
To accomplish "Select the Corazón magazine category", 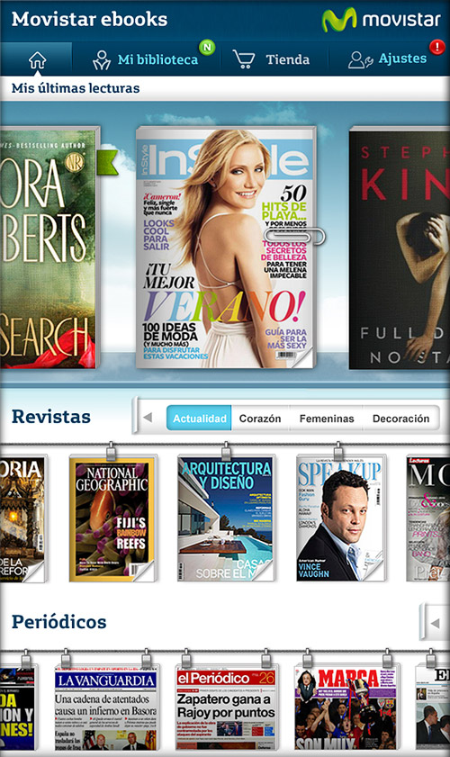I will [x=260, y=418].
